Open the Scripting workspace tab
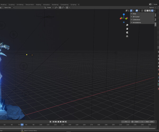The height and width of the screenshot is (132, 159). (x=73, y=5)
